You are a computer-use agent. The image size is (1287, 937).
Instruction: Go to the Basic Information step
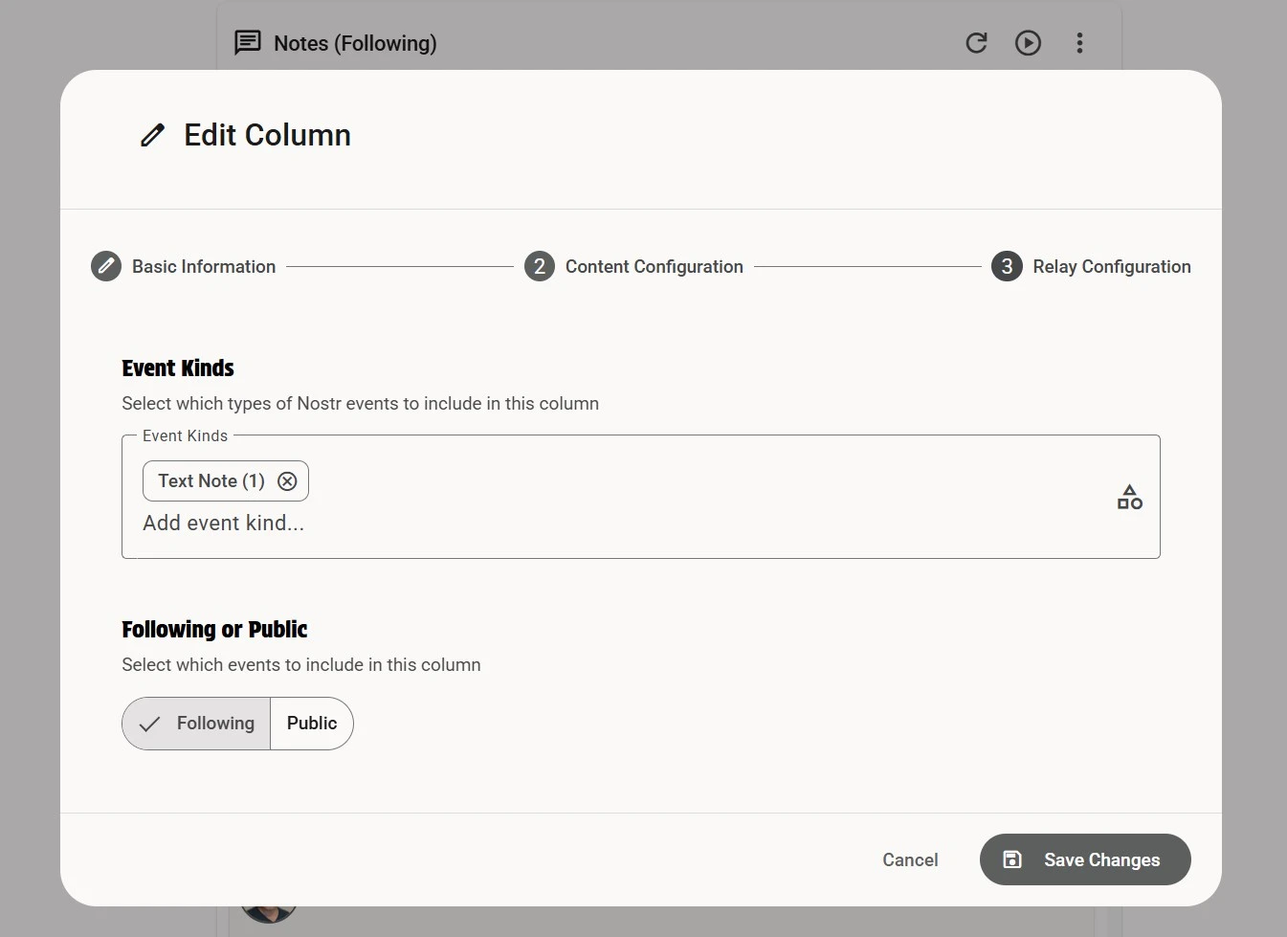(x=204, y=267)
